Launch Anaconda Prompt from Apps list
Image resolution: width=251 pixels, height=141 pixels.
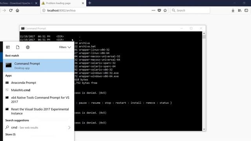(x=38, y=83)
